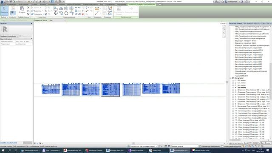Screen dimensions: 272x153
Task: Click Windows Start button
Action: pos(3,150)
